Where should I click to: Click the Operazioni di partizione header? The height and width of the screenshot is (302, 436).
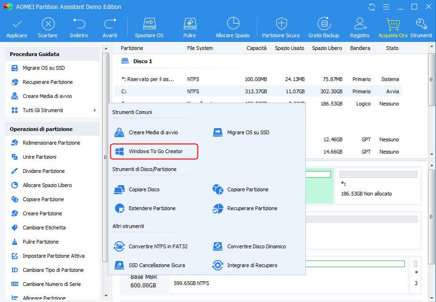(52, 129)
